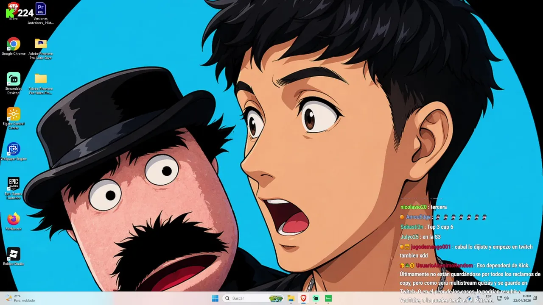The image size is (543, 305).
Task: Click the chat username Julyo25
Action: (x=409, y=237)
